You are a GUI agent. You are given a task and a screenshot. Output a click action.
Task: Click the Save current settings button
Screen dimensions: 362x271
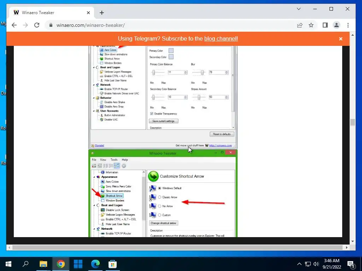[163, 121]
